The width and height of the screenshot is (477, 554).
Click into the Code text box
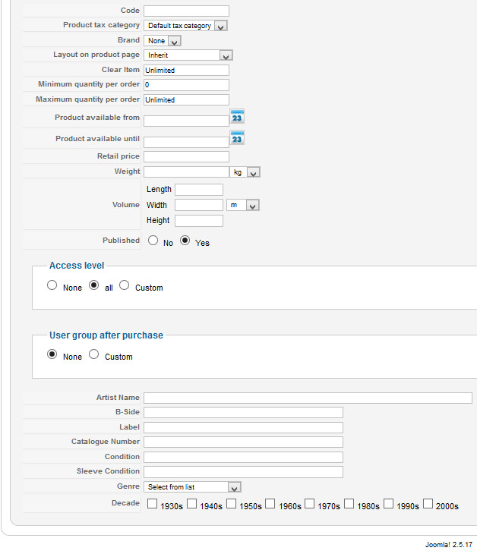pyautogui.click(x=186, y=11)
